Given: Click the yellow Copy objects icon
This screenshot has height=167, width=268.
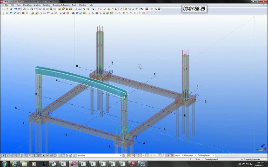Looking at the screenshot, I should click(126, 9).
